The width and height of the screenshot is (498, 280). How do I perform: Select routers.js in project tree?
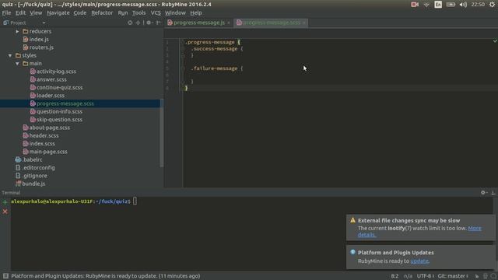[38, 47]
